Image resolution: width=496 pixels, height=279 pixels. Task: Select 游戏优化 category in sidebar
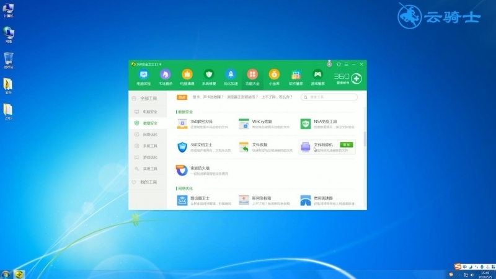[148, 157]
